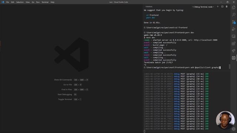Open the Search view in activity bar
237x133 pixels.
coord(234,15)
